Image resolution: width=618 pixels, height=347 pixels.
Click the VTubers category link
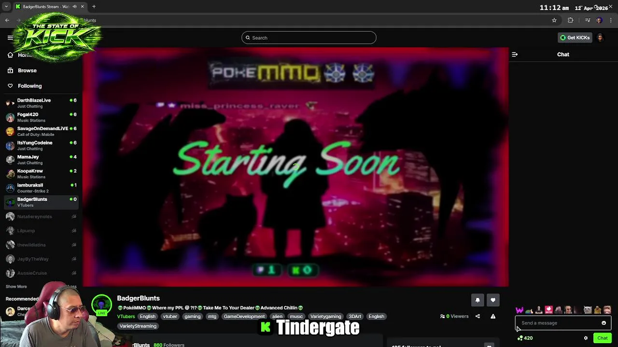pos(126,317)
